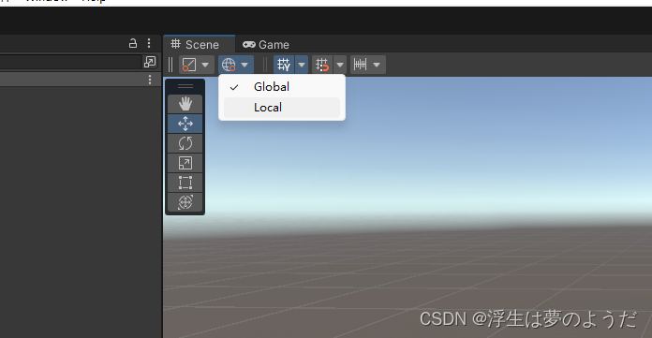652x338 pixels.
Task: Select the Scale tool
Action: (185, 163)
